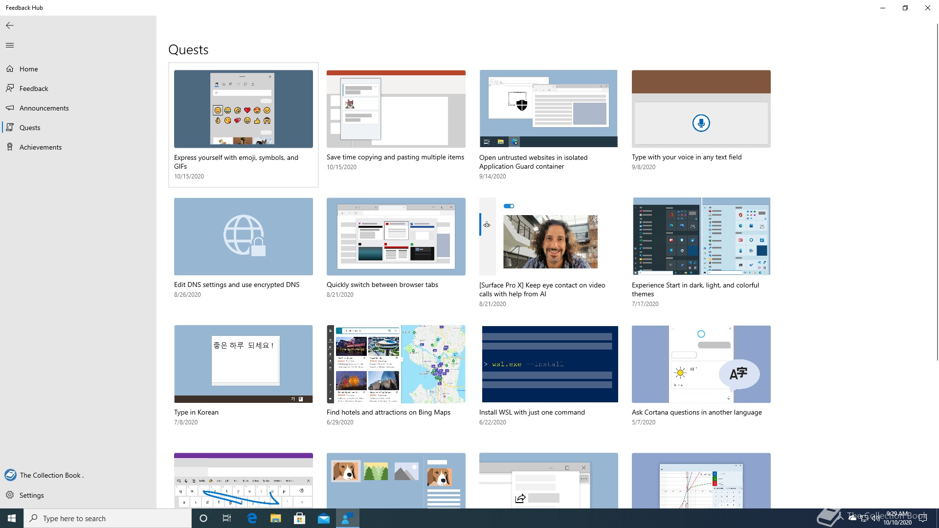
Task: Click 'Type in Korean' title text
Action: tap(196, 412)
